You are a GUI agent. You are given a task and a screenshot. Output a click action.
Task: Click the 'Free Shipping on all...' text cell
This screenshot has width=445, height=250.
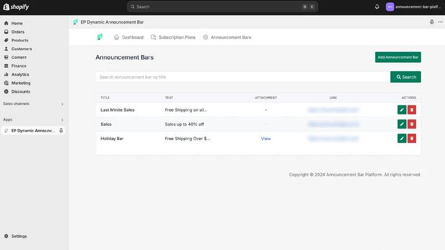pyautogui.click(x=186, y=110)
